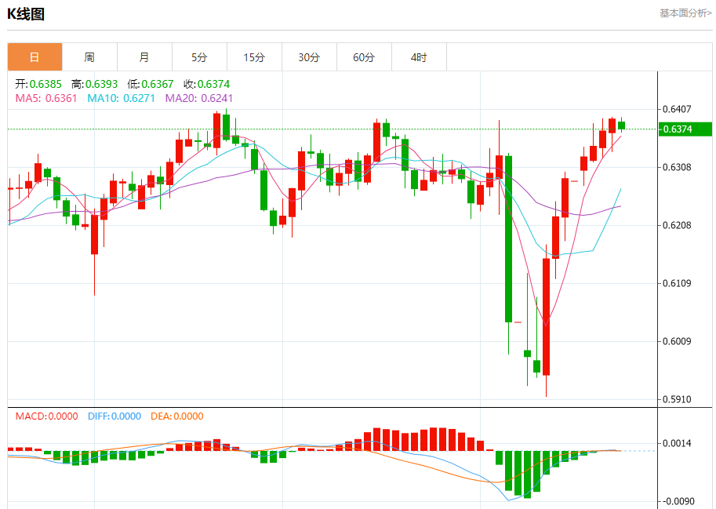Click the 高:0.6393 high price value
716x509 pixels.
tap(95, 84)
